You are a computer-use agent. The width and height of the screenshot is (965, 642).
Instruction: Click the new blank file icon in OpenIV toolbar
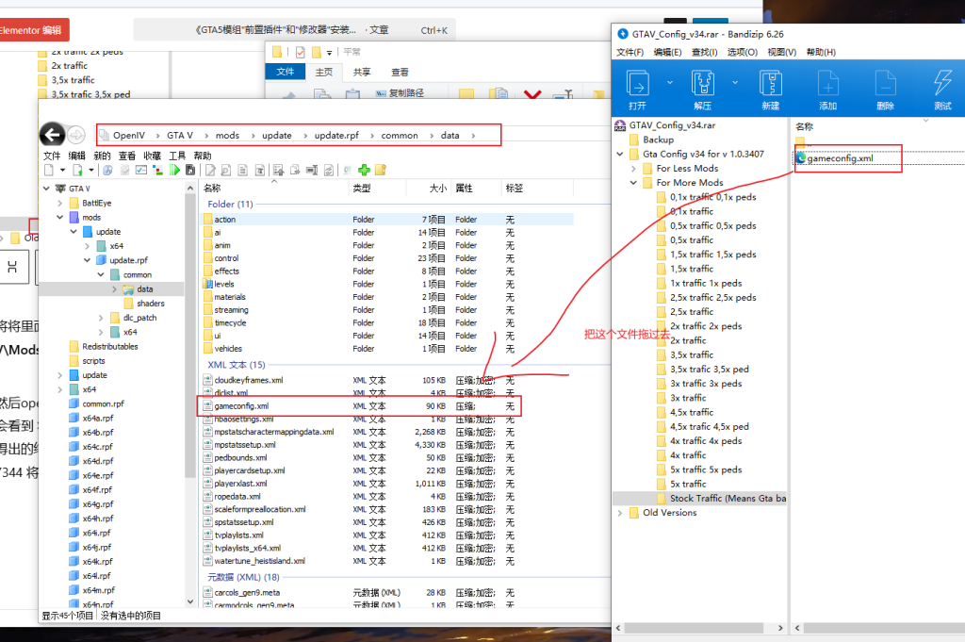click(x=49, y=170)
